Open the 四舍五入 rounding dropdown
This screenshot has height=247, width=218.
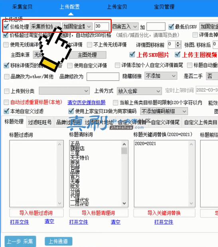[x=125, y=26]
